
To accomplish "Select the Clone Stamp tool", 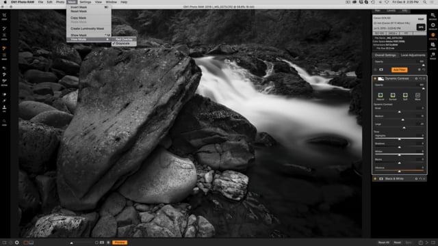I will coord(4,107).
